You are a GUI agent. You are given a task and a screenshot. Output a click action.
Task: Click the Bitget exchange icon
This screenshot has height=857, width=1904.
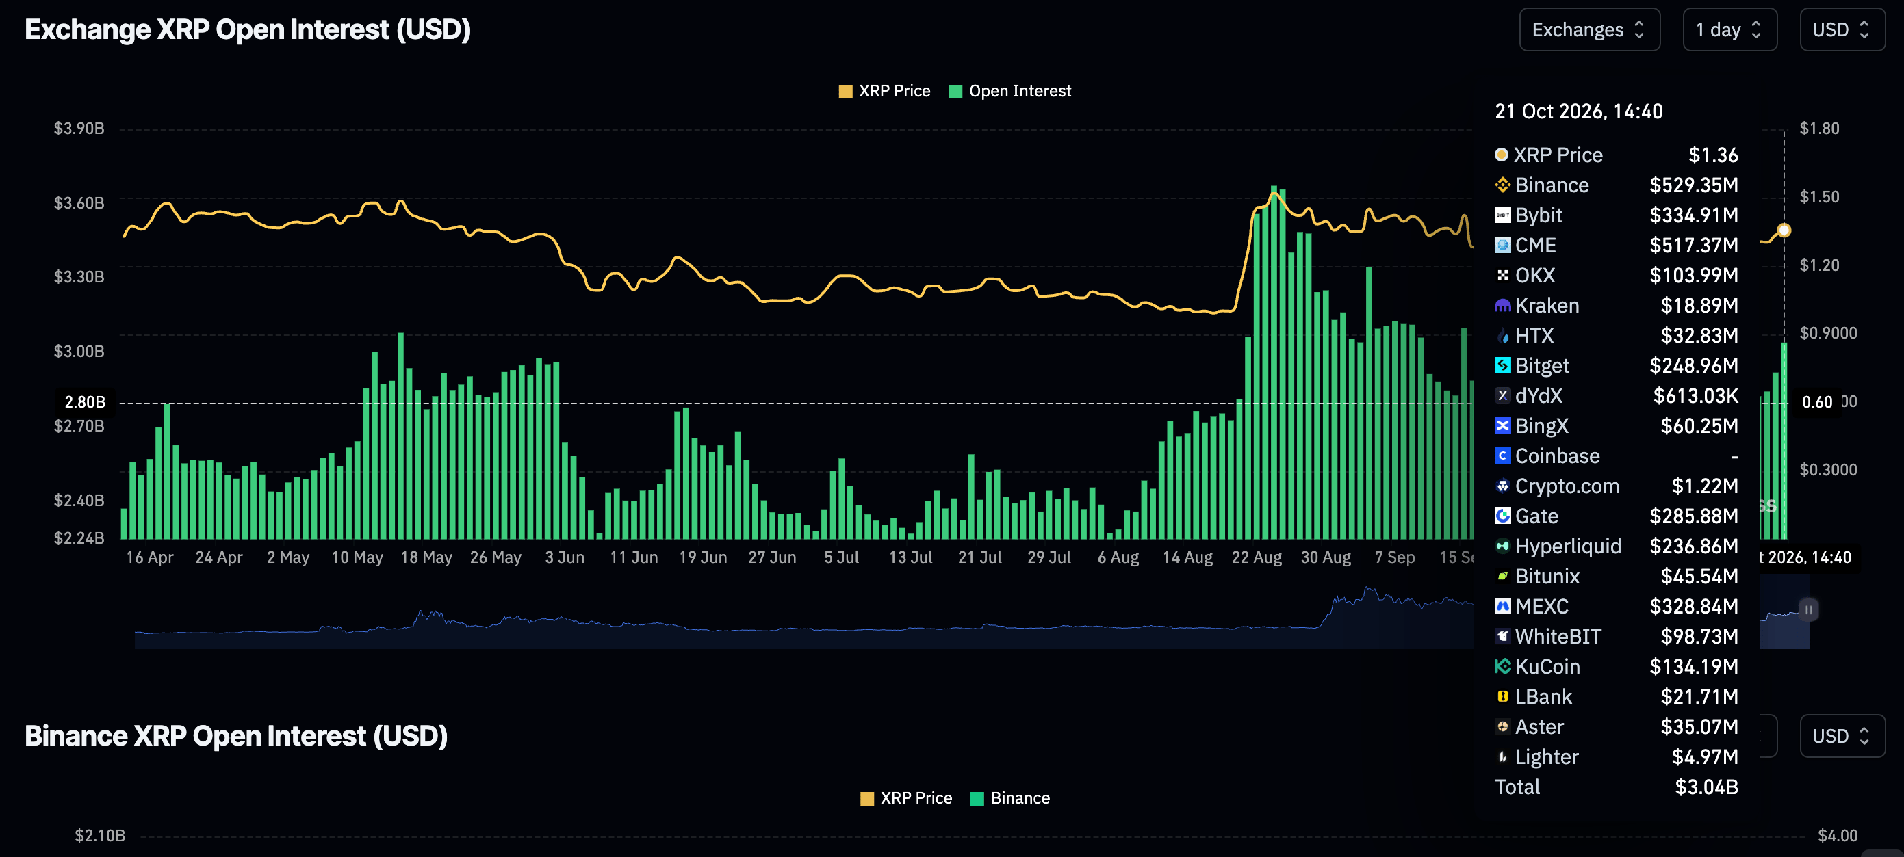pos(1502,365)
